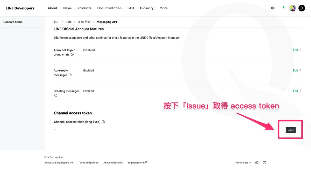Expand the More menu
The height and width of the screenshot is (170, 311).
(164, 8)
